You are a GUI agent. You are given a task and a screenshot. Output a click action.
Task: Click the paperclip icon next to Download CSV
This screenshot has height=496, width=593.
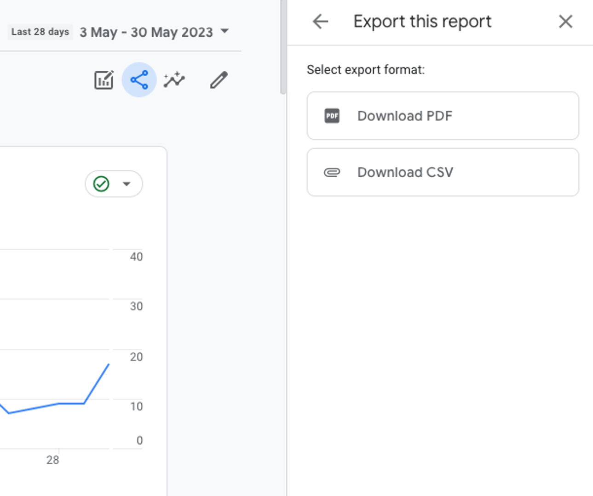(332, 172)
